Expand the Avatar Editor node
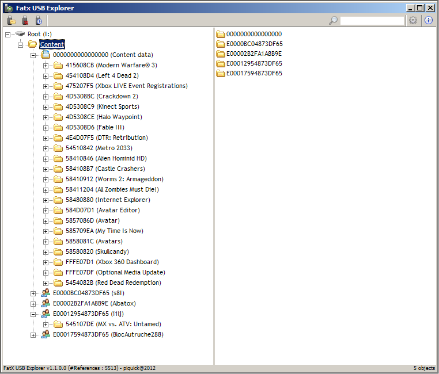 click(x=46, y=211)
